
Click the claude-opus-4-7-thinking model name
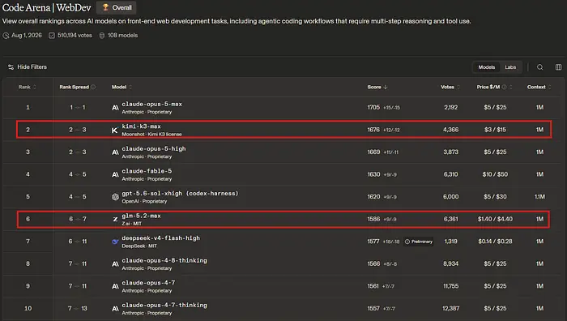pos(164,305)
